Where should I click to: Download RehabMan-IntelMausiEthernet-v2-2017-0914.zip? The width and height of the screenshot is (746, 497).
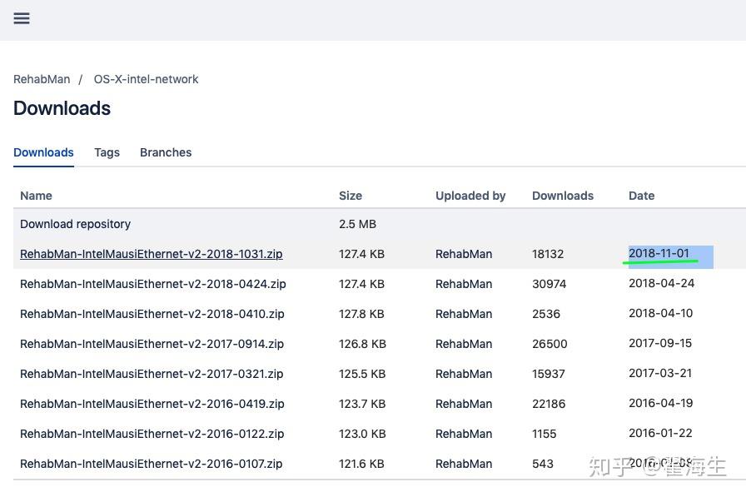click(152, 344)
